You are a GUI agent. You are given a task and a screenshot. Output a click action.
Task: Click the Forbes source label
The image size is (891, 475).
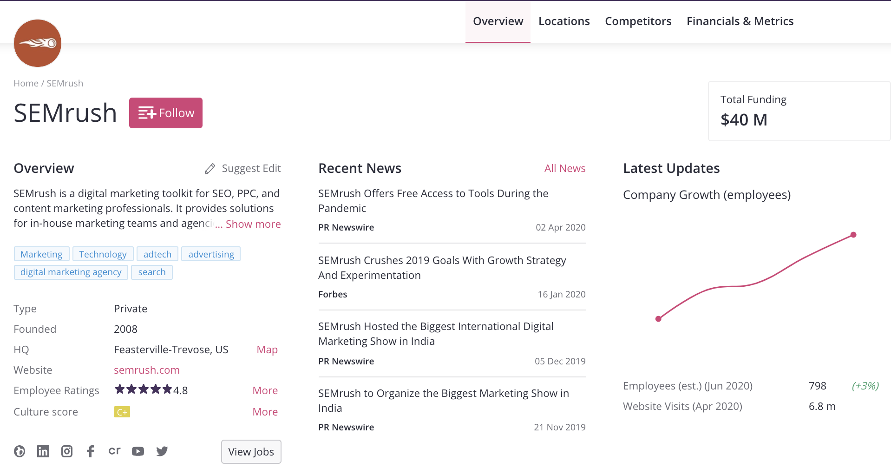(333, 294)
